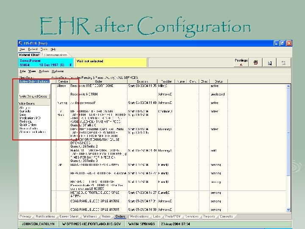Click the Status column header
Screen dimensions: 305x229
219,81
